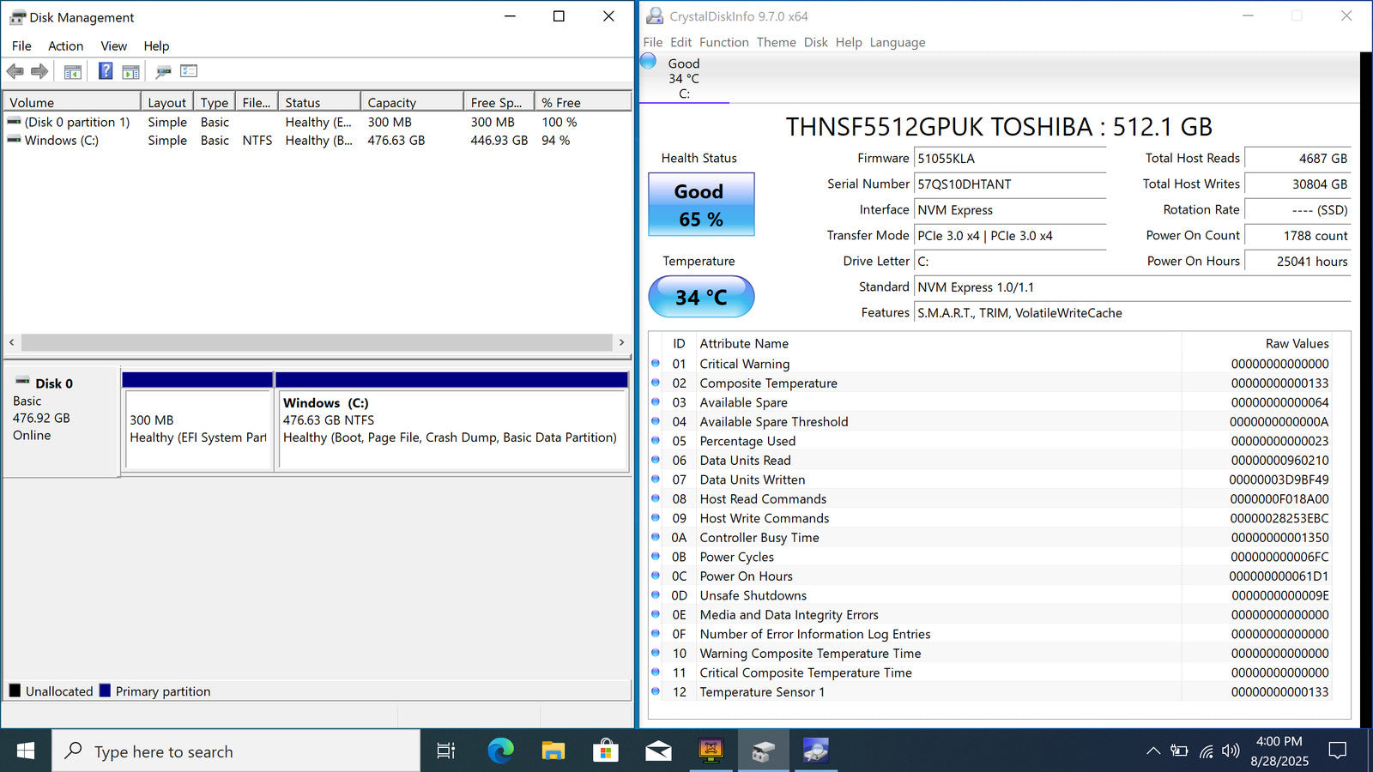1373x772 pixels.
Task: Open CrystalDiskInfo from the taskbar
Action: pos(815,751)
